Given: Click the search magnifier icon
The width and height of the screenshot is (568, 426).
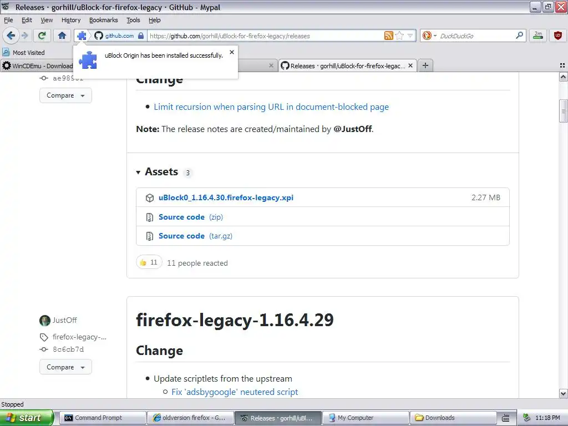Looking at the screenshot, I should click(519, 35).
